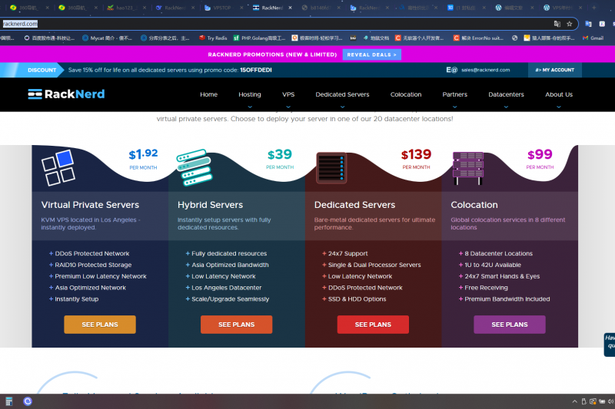Open the About Us dropdown menu
This screenshot has width=615, height=409.
click(559, 94)
